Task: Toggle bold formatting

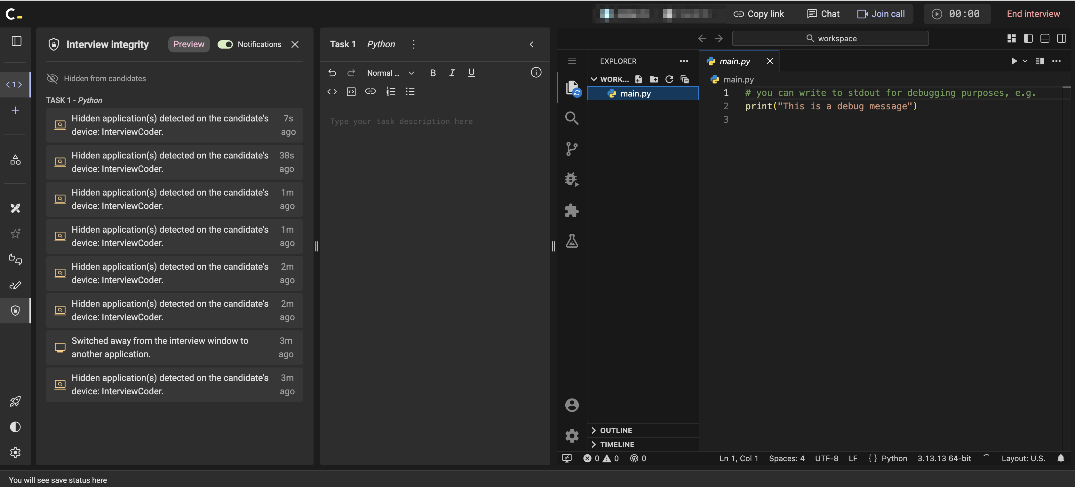Action: (433, 73)
